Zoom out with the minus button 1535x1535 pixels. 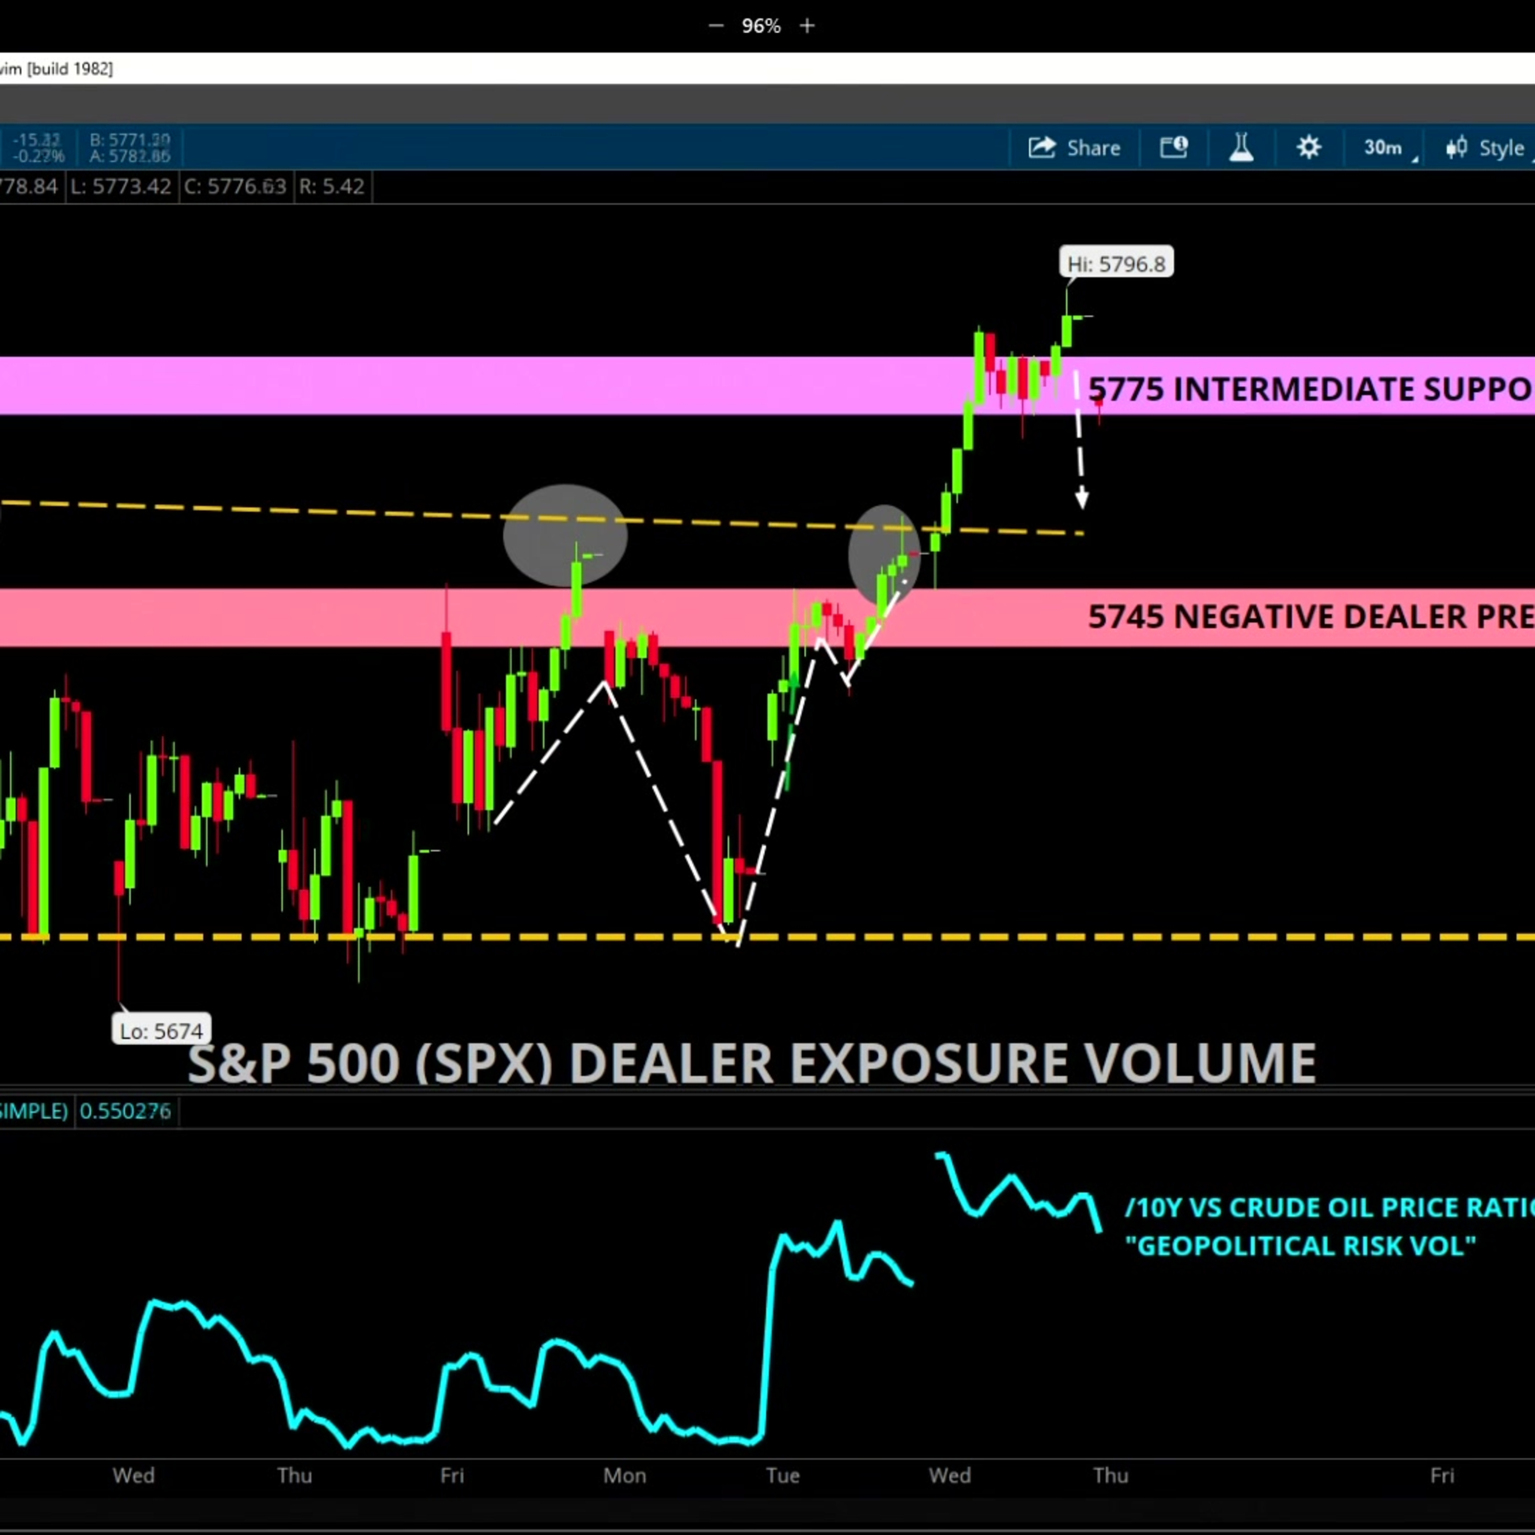point(716,26)
